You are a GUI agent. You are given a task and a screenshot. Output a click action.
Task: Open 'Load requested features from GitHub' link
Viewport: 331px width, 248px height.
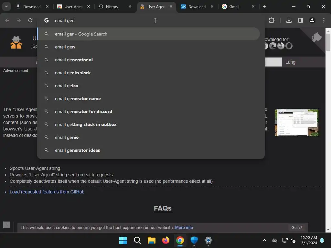point(47,192)
